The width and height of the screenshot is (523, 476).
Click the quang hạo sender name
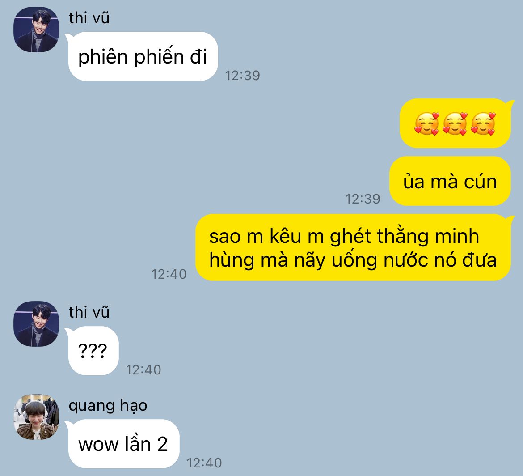108,406
